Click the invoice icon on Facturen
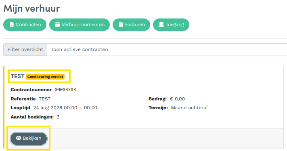The image size is (287, 151). click(121, 24)
